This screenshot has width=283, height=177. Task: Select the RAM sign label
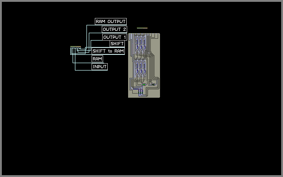[x=97, y=59]
